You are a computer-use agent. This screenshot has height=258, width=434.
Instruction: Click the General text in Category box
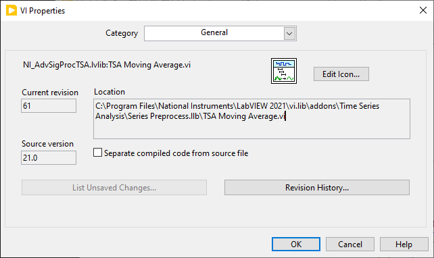(x=214, y=32)
